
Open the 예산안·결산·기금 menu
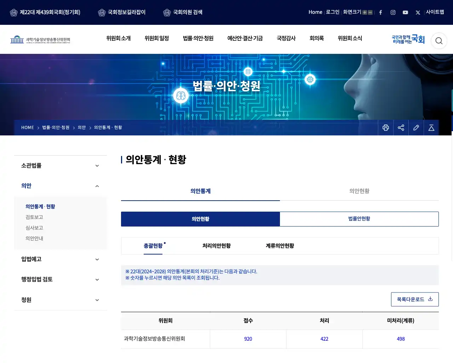245,38
